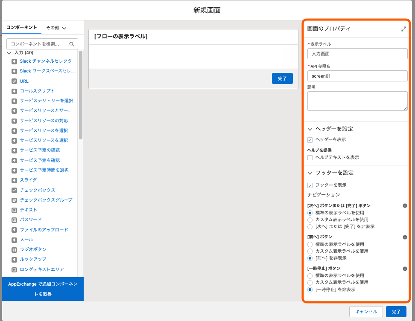Viewport: 415px width, 321px height.
Task: Collapse the フッターを設定 section
Action: tap(310, 173)
